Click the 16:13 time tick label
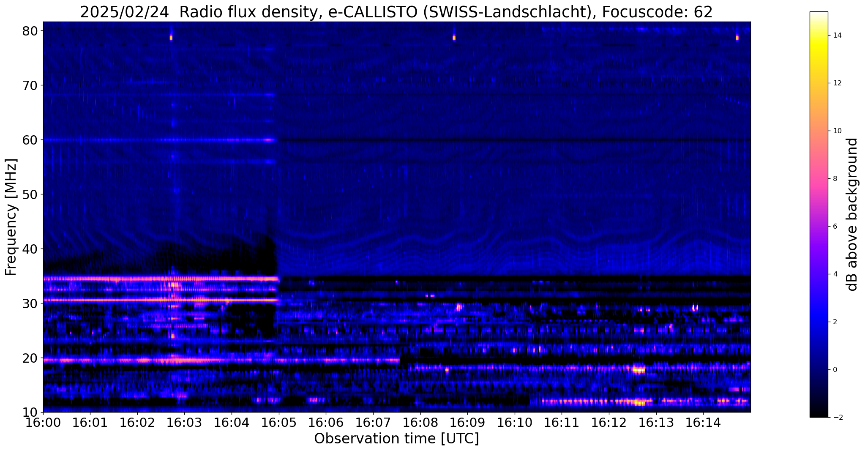 656,422
